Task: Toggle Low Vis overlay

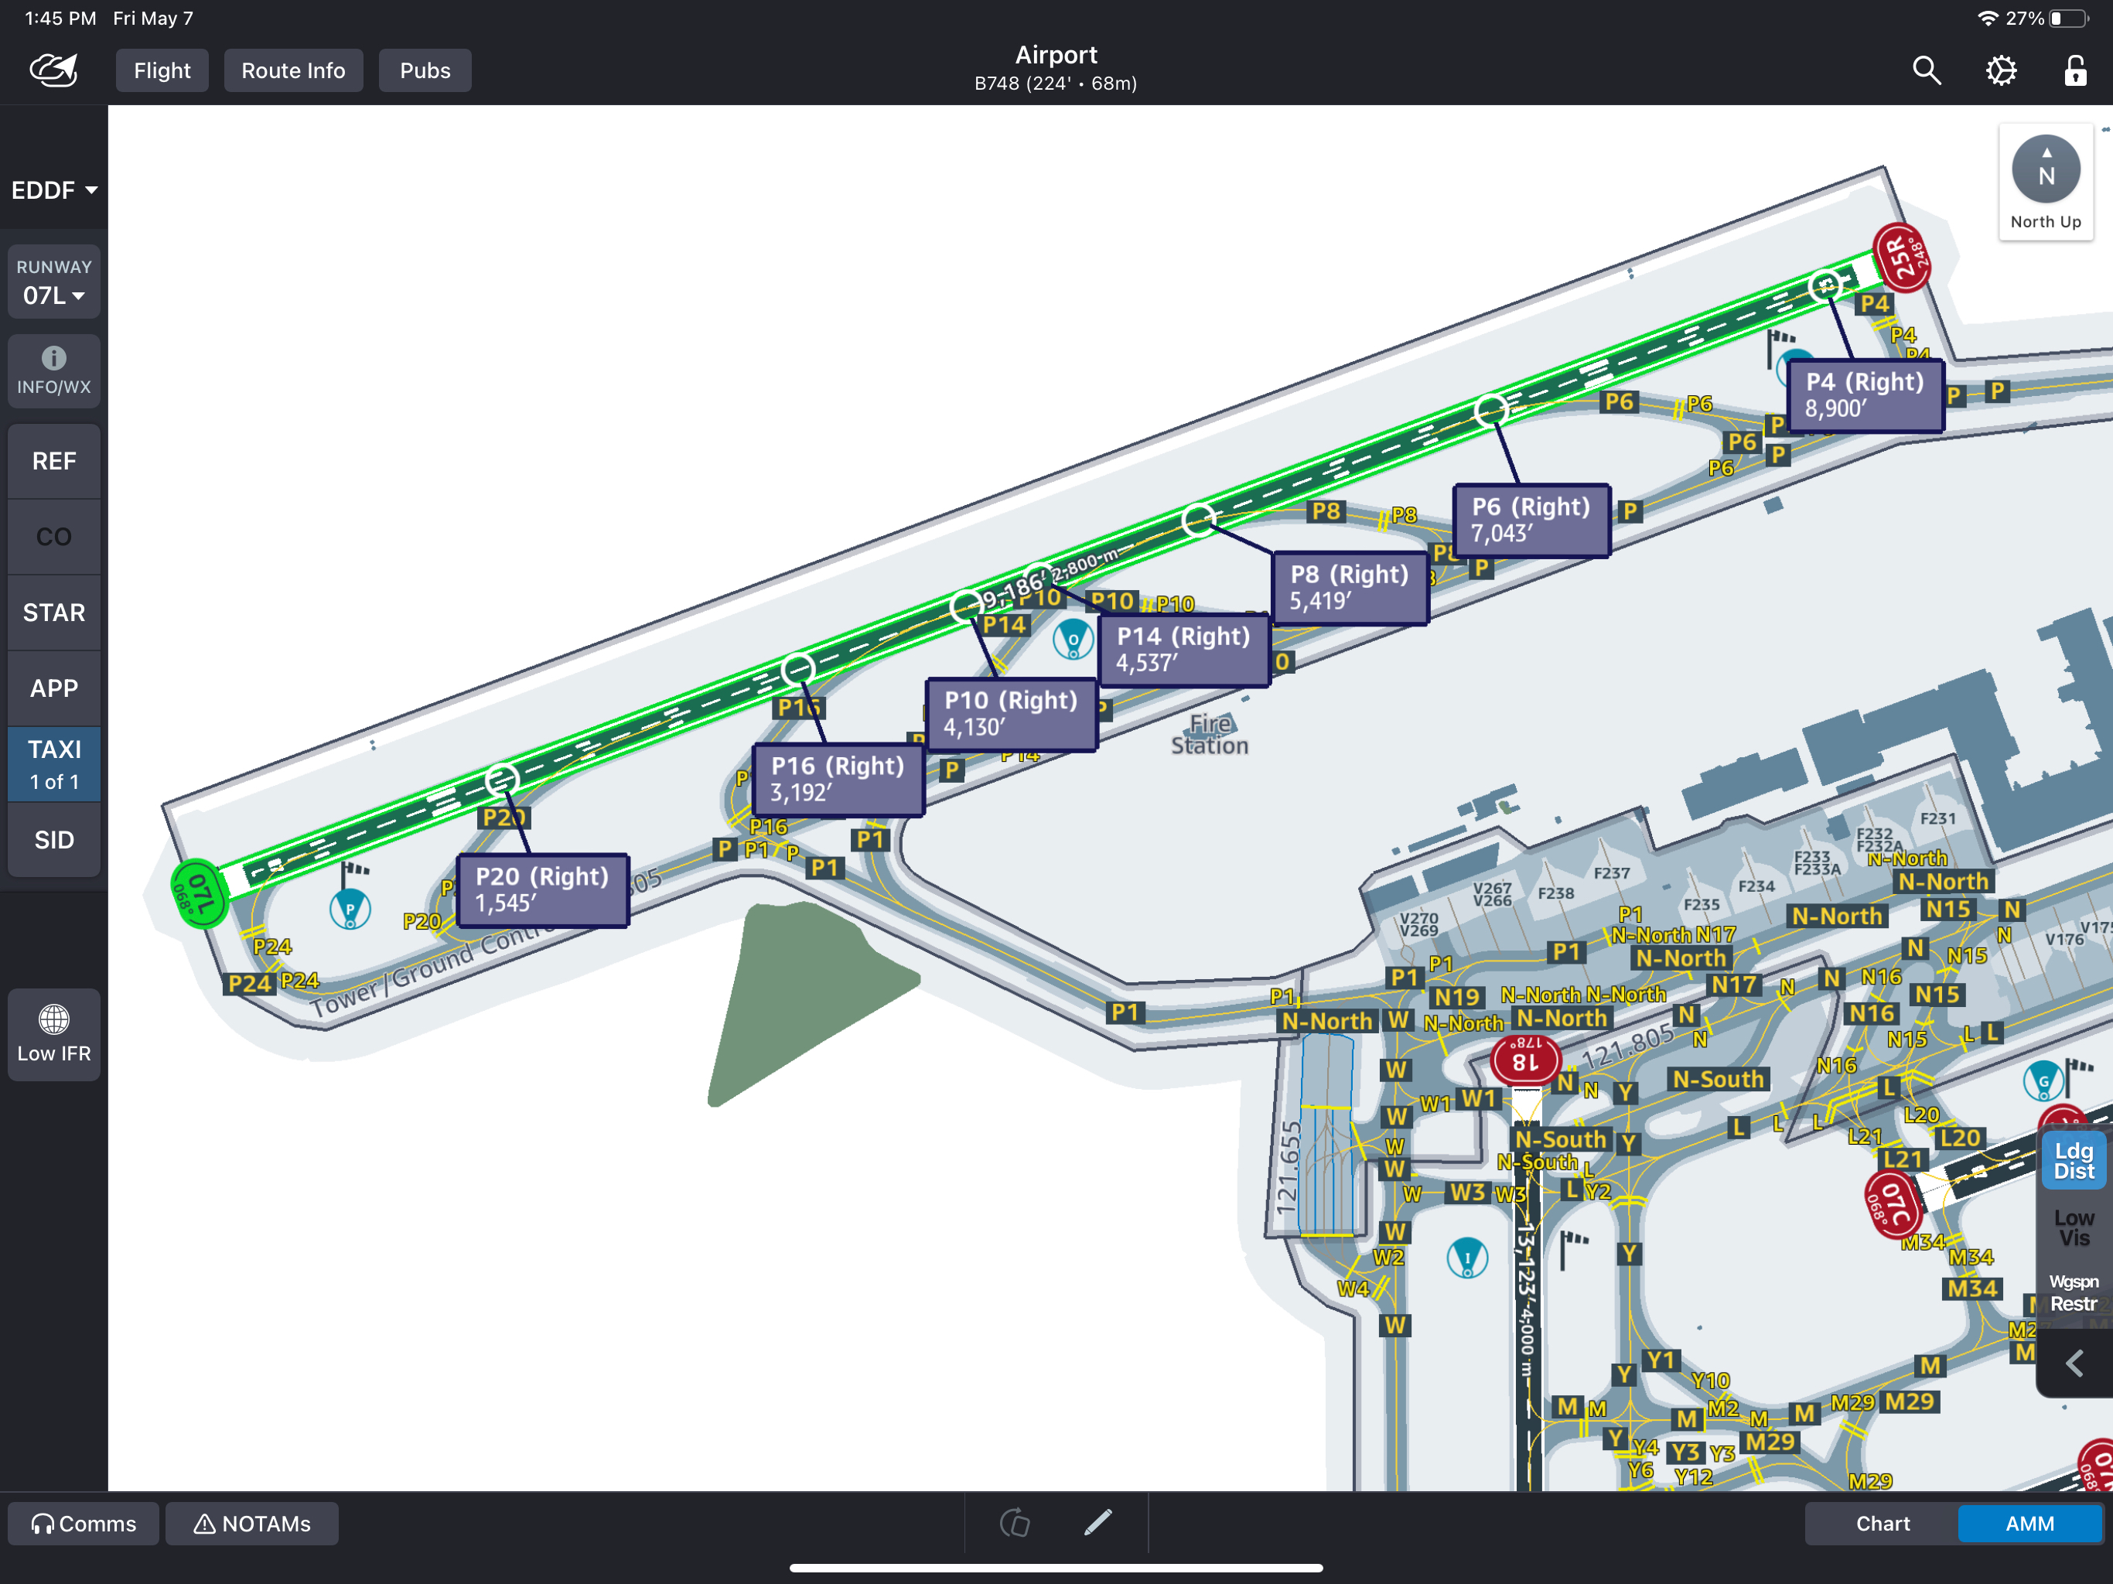Action: [x=2074, y=1227]
